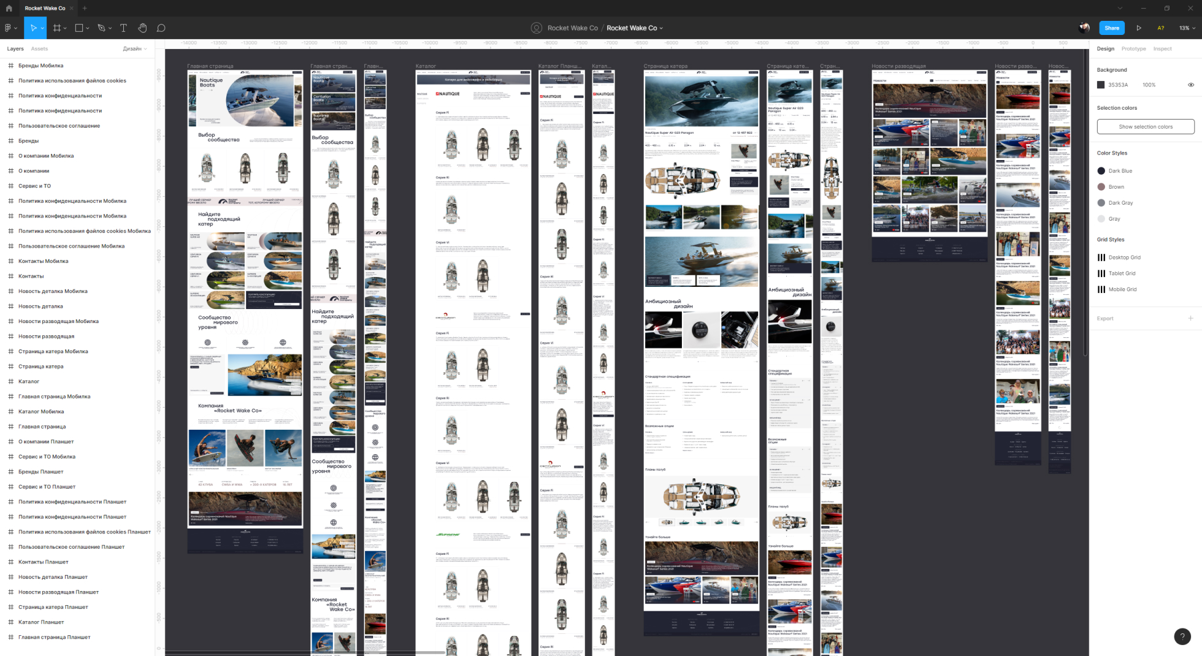The image size is (1202, 656).
Task: Expand the Дизайн pages dropdown
Action: point(134,49)
